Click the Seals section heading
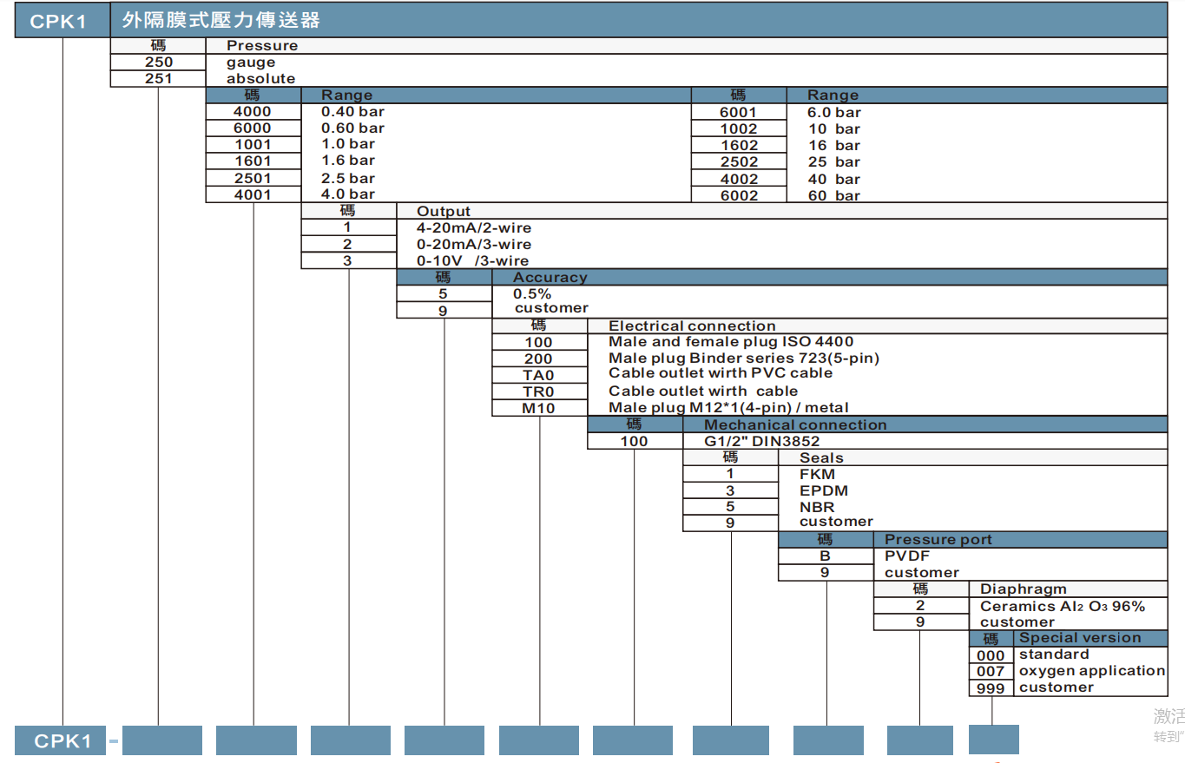The image size is (1185, 763). (x=821, y=457)
